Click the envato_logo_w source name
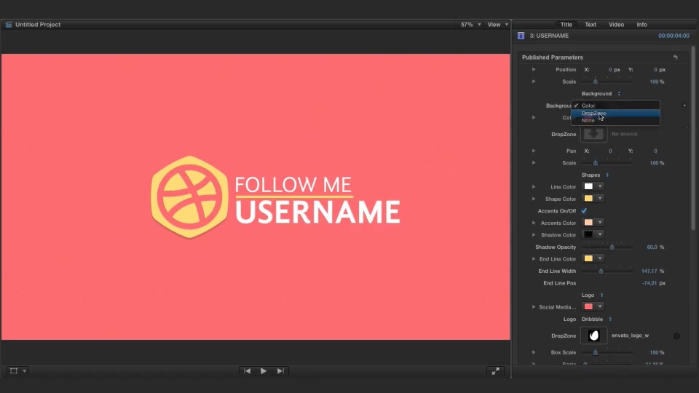The width and height of the screenshot is (699, 393). point(630,336)
